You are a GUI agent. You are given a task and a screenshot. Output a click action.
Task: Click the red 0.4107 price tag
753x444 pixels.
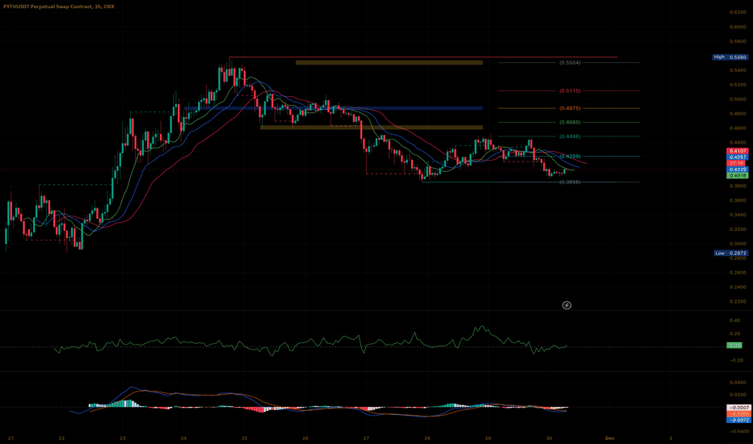point(737,151)
